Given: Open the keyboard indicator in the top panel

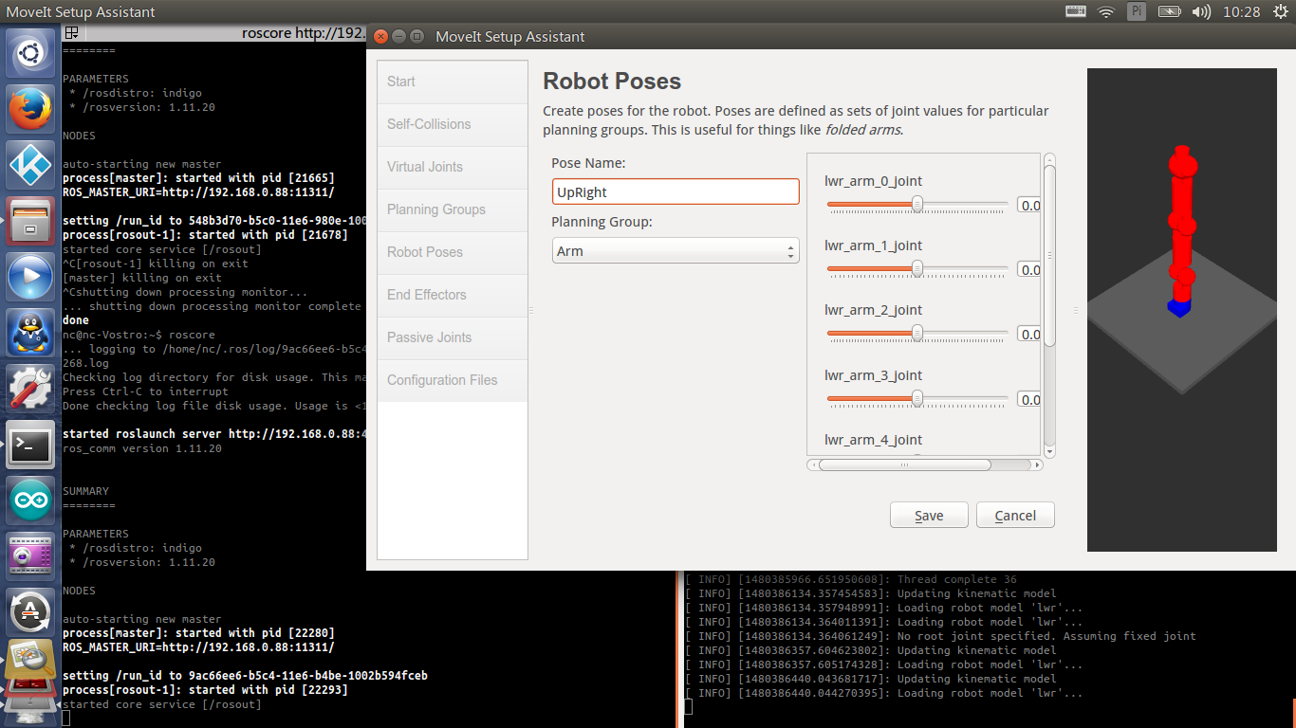Looking at the screenshot, I should click(1076, 11).
